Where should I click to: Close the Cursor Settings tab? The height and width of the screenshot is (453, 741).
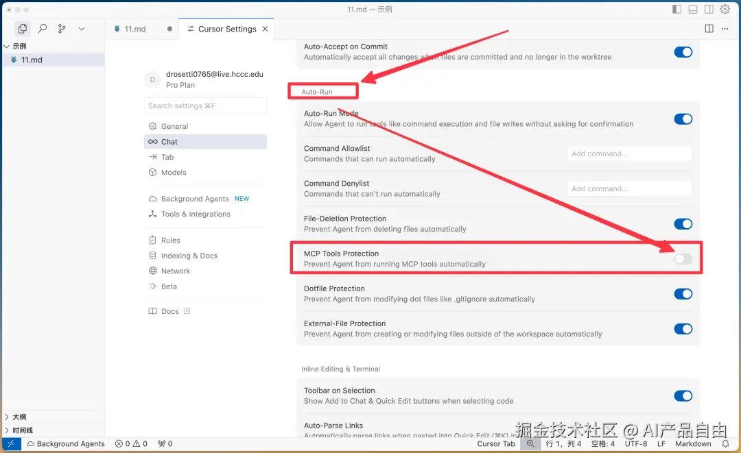(x=265, y=29)
